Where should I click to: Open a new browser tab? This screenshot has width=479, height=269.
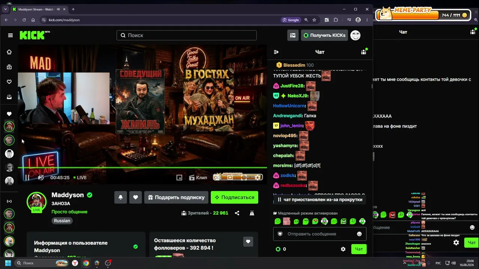(x=73, y=9)
